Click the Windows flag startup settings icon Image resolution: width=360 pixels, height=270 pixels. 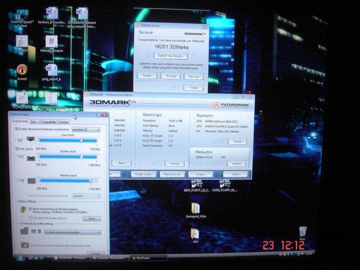point(23,210)
